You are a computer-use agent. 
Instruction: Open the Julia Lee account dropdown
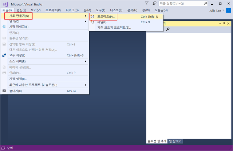[223, 10]
